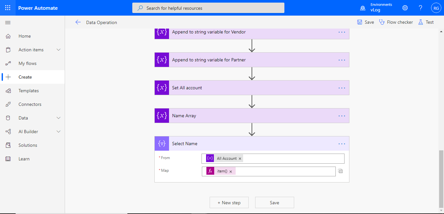The width and height of the screenshot is (444, 214).
Task: Click the Save button below the flow
Action: pos(275,202)
